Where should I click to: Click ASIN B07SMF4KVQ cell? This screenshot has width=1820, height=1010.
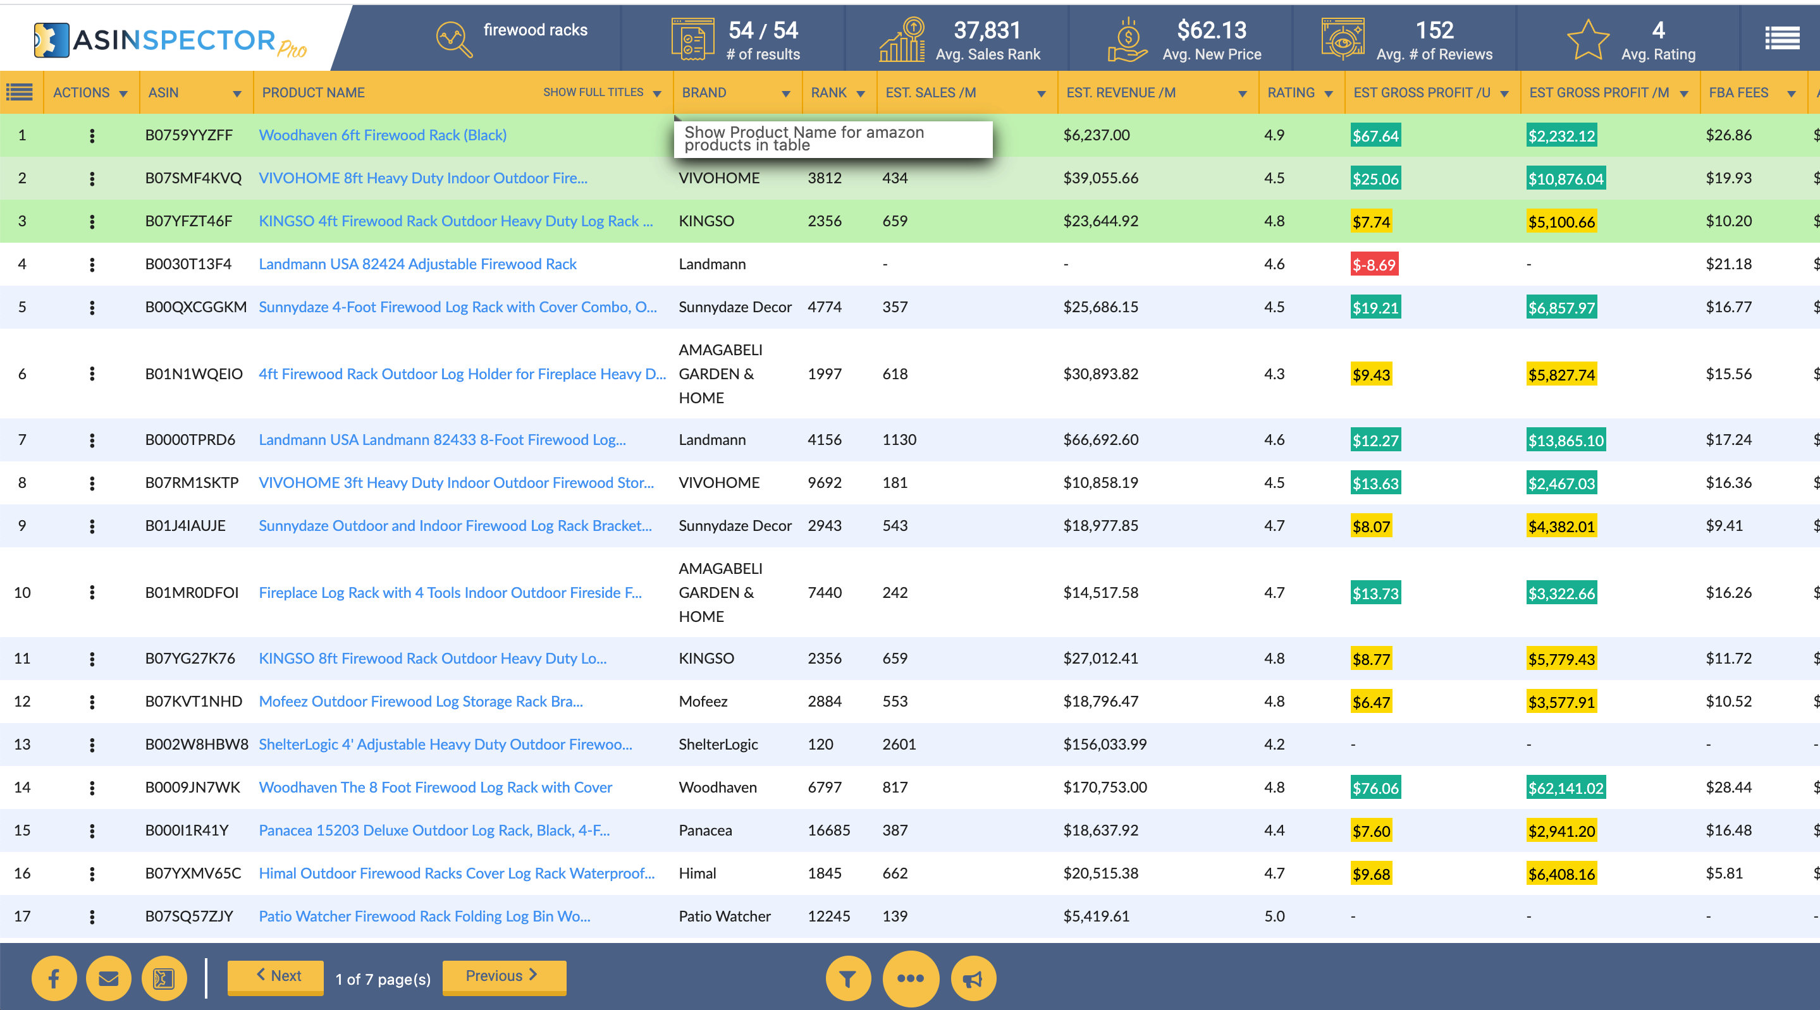point(193,178)
